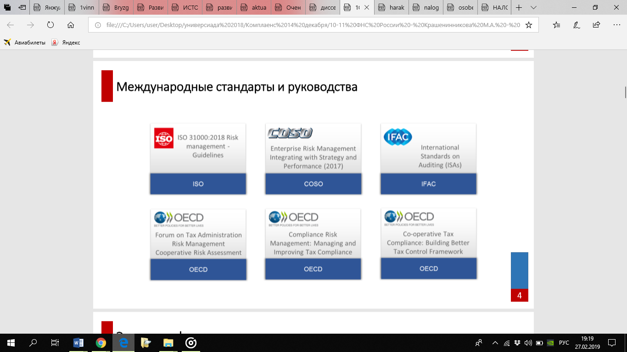Switch to the 'osobe' tab
This screenshot has width=627, height=352.
[460, 8]
